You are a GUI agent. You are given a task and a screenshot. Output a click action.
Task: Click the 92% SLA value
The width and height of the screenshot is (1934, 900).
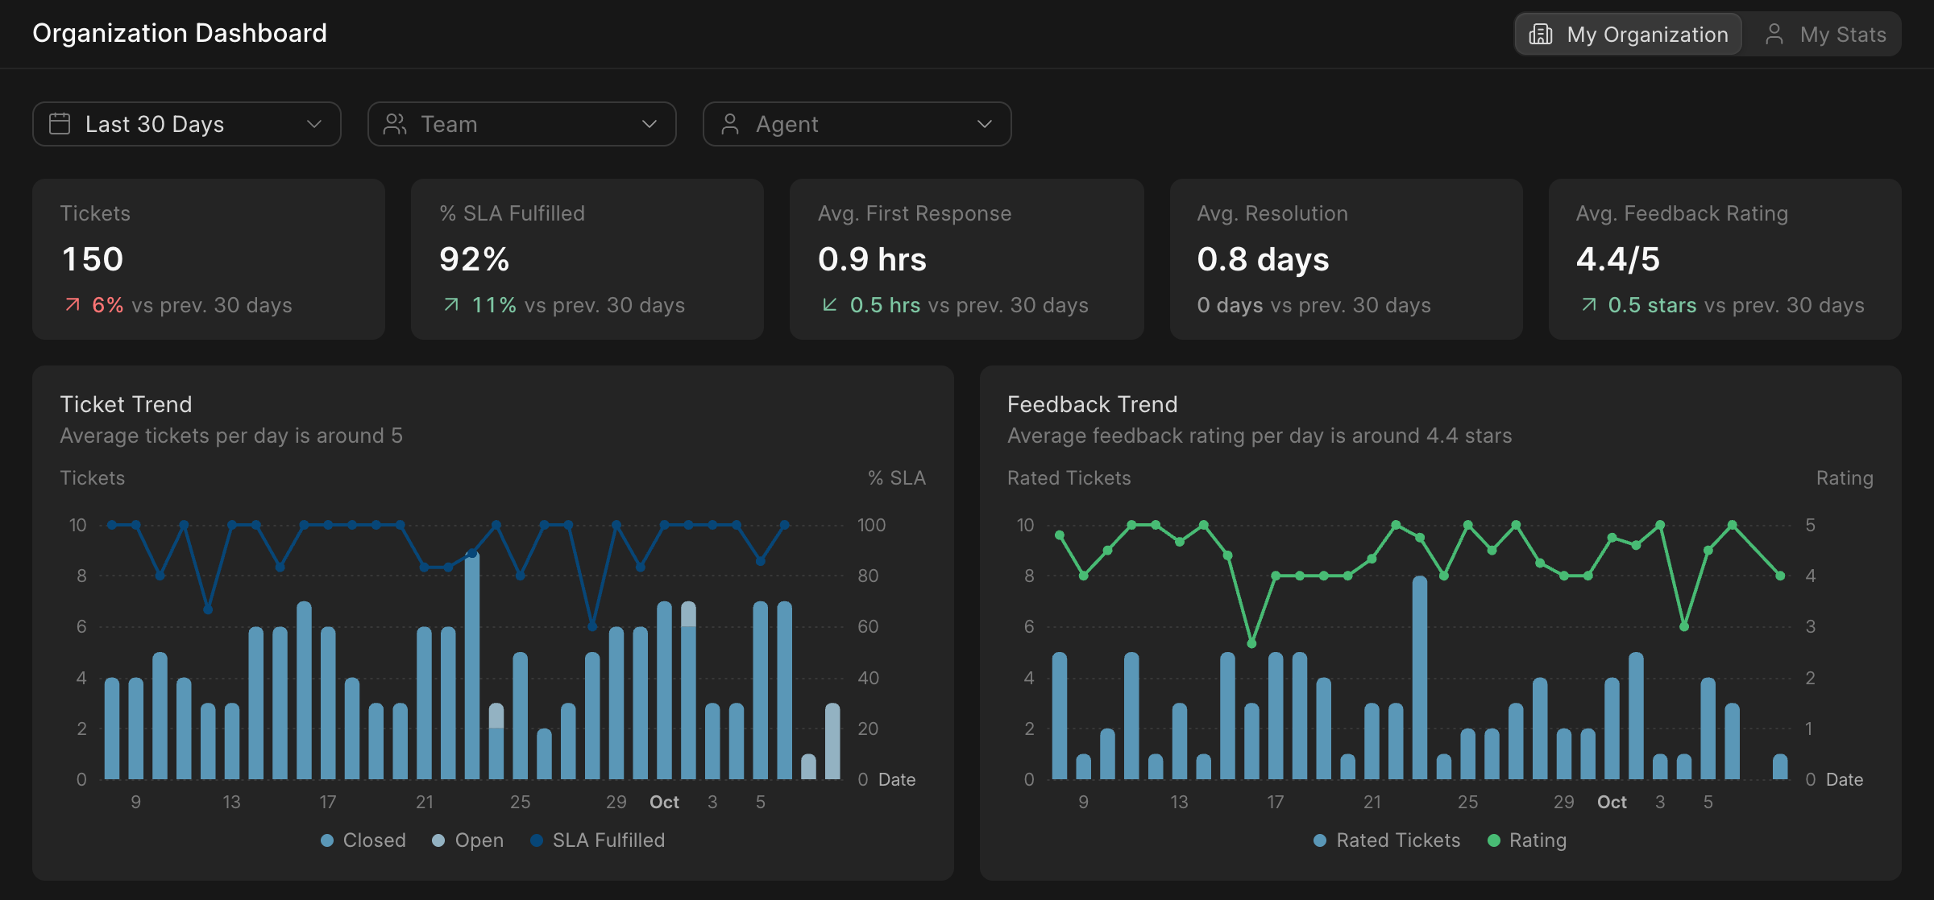point(474,259)
